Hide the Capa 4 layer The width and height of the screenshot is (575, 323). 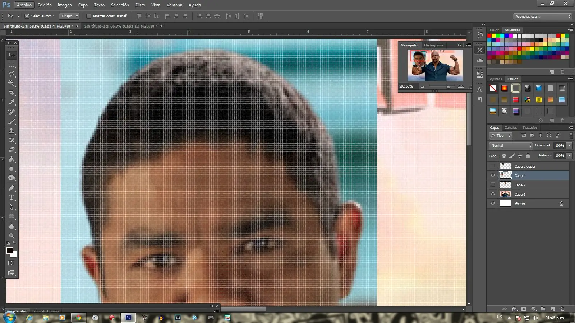click(492, 175)
